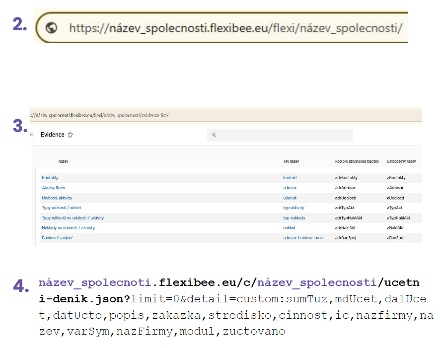
Task: Open the Události, aktivity link
Action: pos(57,198)
